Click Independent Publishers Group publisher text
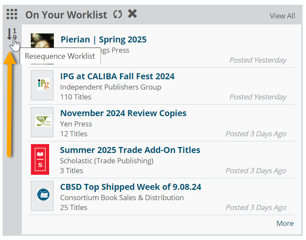Screen dimensions: 306x240 click(x=111, y=87)
